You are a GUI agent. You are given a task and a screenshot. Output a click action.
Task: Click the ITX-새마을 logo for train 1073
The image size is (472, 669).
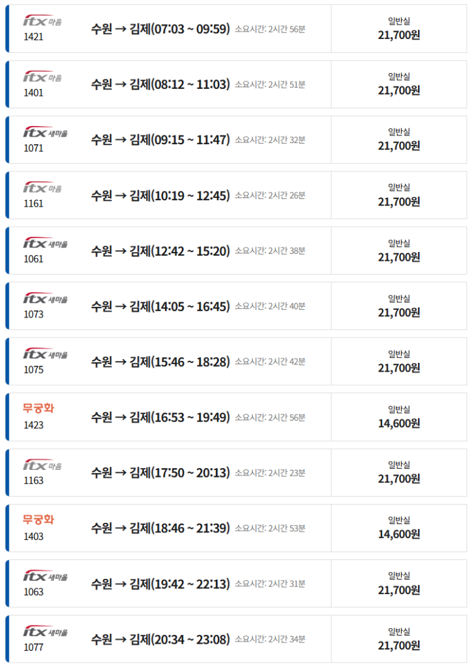tap(45, 299)
